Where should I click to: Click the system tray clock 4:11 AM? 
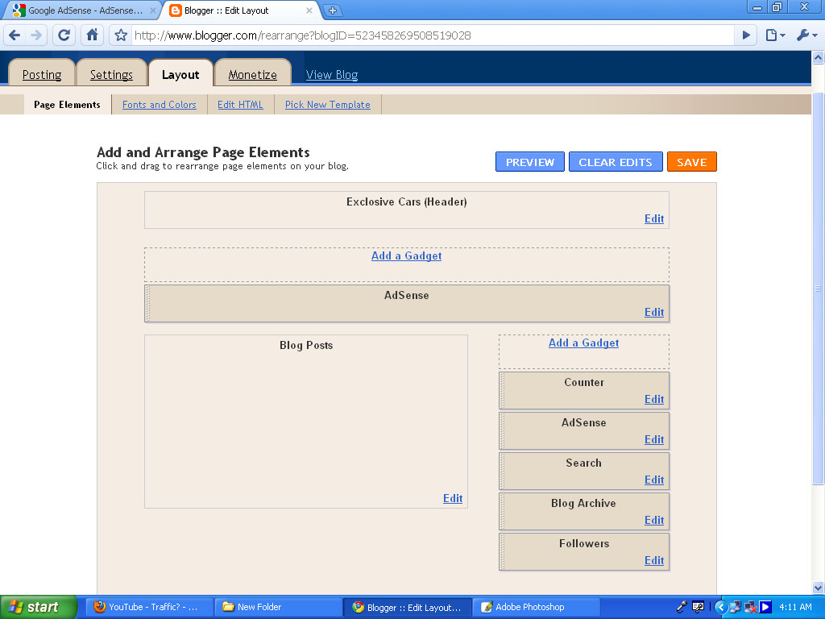pos(795,607)
